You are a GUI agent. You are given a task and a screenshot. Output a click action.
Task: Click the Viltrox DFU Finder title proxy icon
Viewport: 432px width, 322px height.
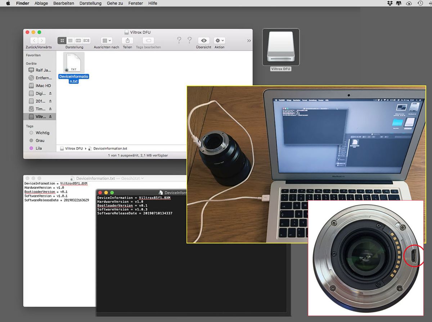pos(126,32)
